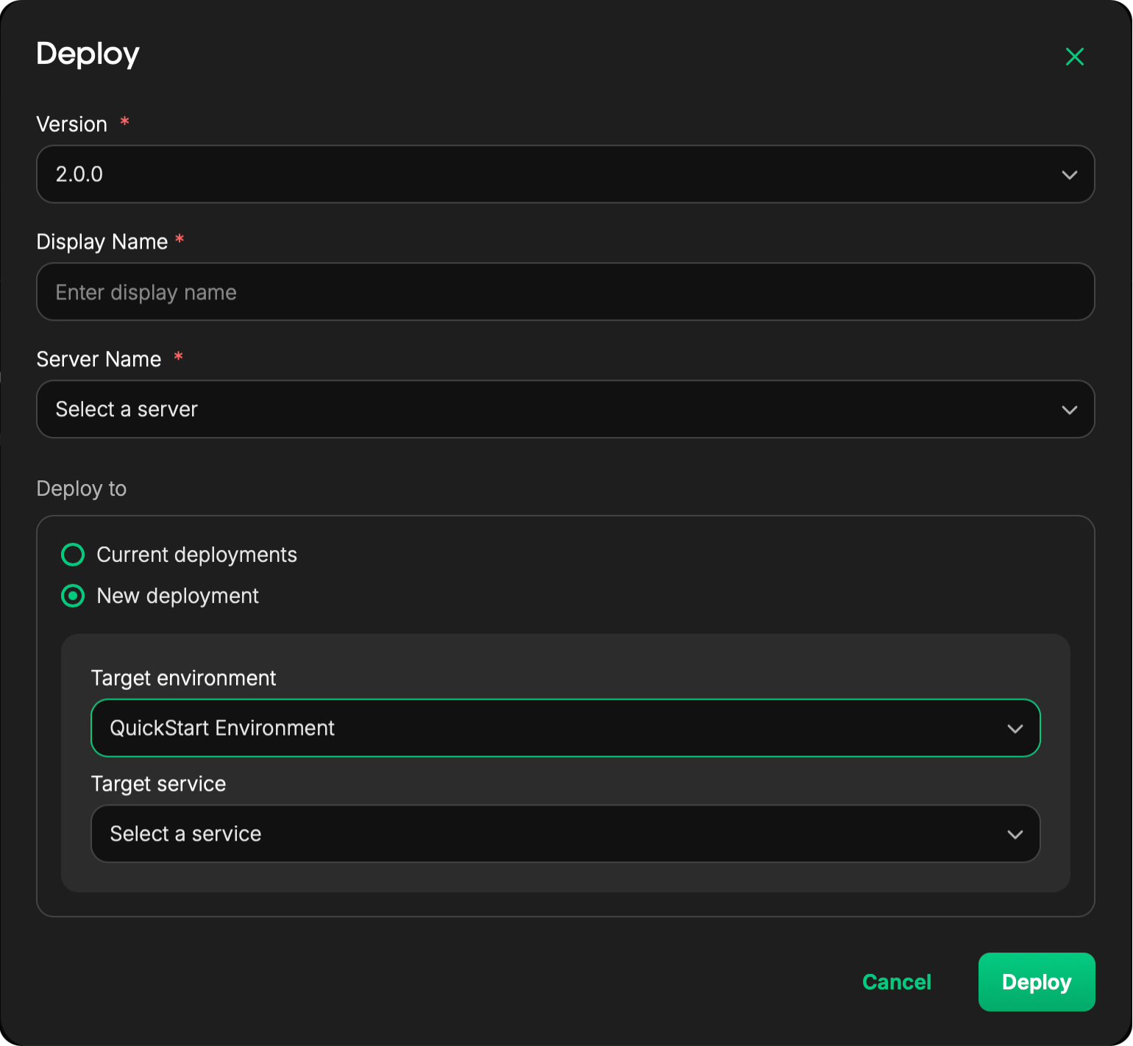Click the chevron arrow in the Version field
1133x1046 pixels.
(x=1069, y=175)
